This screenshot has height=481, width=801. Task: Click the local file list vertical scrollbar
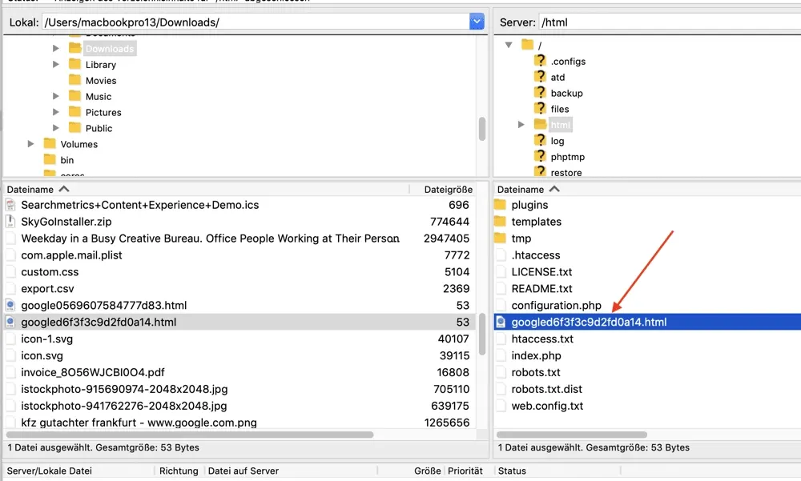pyautogui.click(x=481, y=335)
